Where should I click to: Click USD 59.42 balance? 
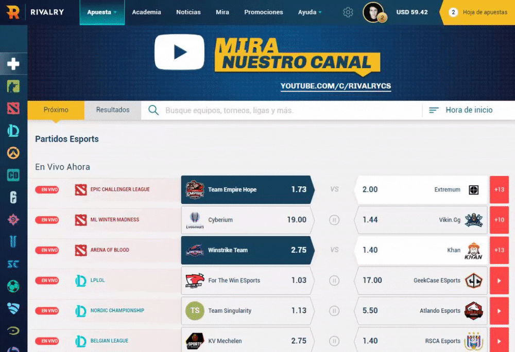(x=412, y=12)
